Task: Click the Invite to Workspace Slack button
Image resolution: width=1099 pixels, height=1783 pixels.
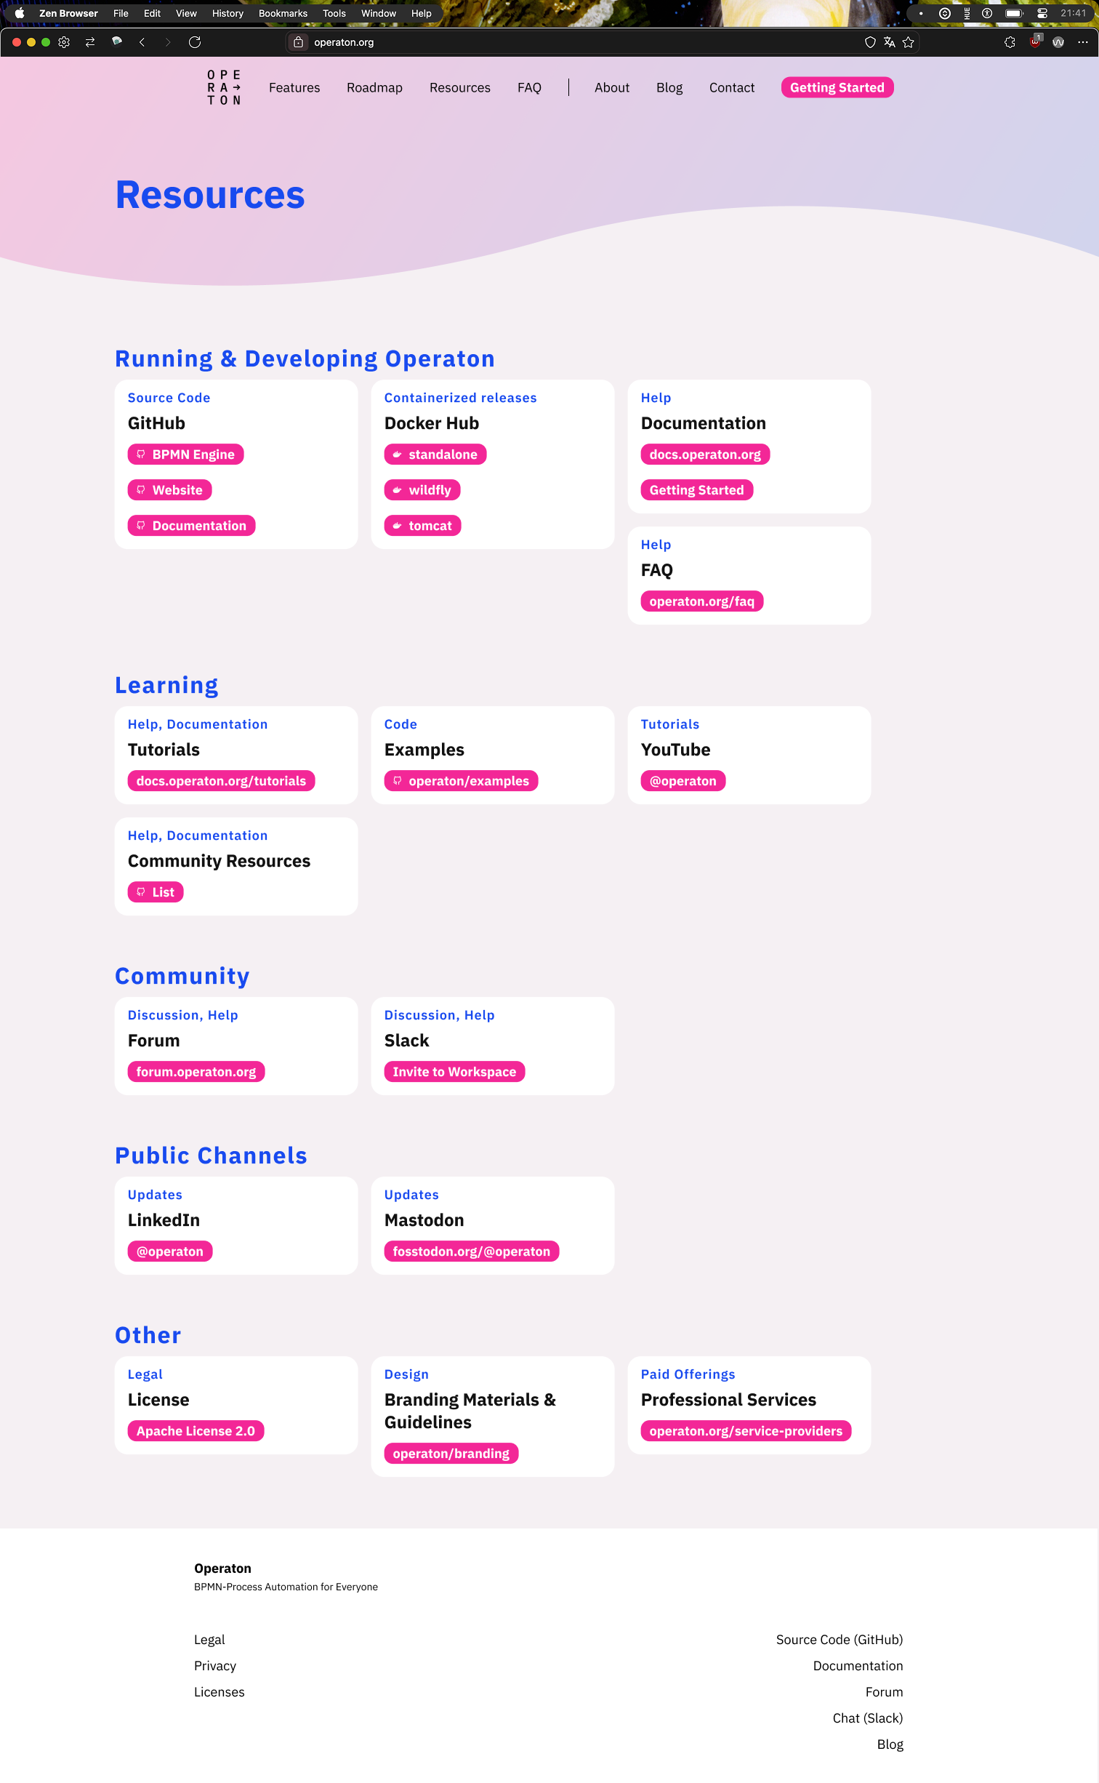Action: [x=454, y=1072]
